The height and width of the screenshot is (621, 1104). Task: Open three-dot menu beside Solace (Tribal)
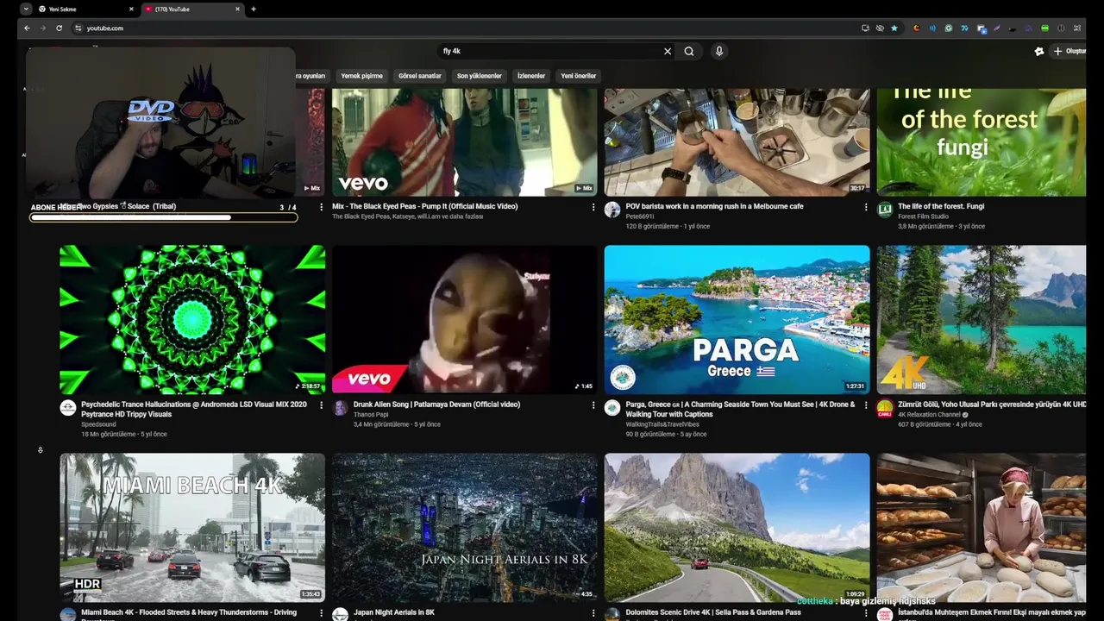coord(322,207)
